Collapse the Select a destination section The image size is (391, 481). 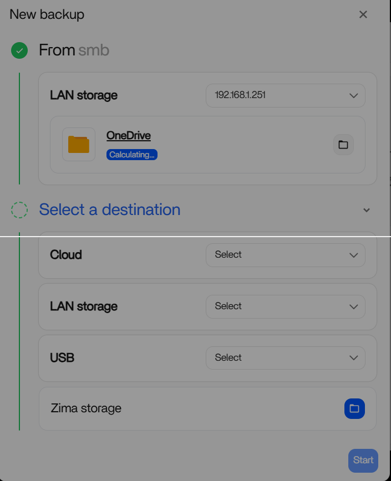point(366,211)
